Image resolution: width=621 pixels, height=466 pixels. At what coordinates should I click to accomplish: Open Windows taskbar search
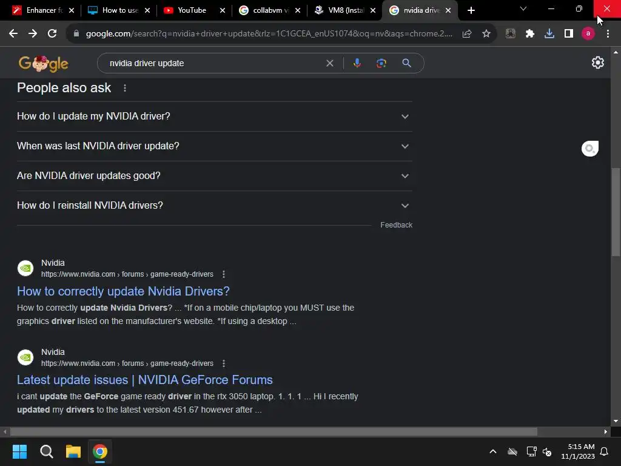coord(46,451)
